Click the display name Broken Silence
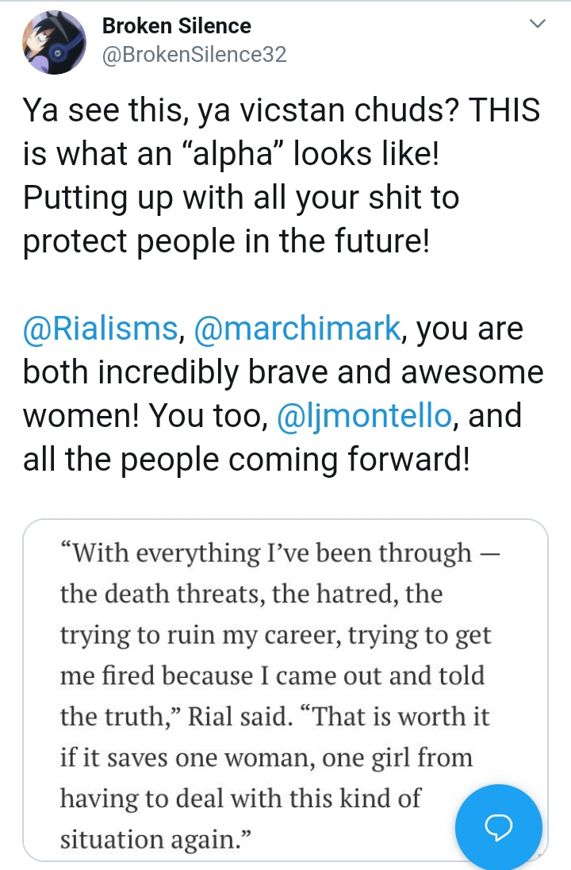Image resolution: width=571 pixels, height=870 pixels. click(x=176, y=25)
